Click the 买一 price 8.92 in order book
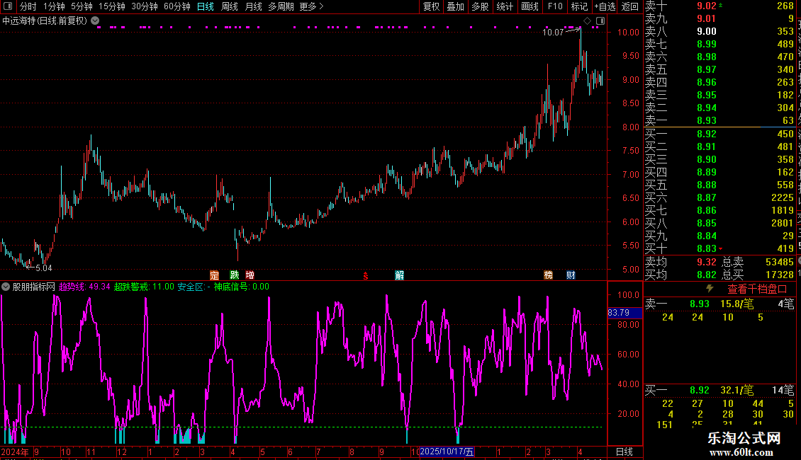 (707, 134)
